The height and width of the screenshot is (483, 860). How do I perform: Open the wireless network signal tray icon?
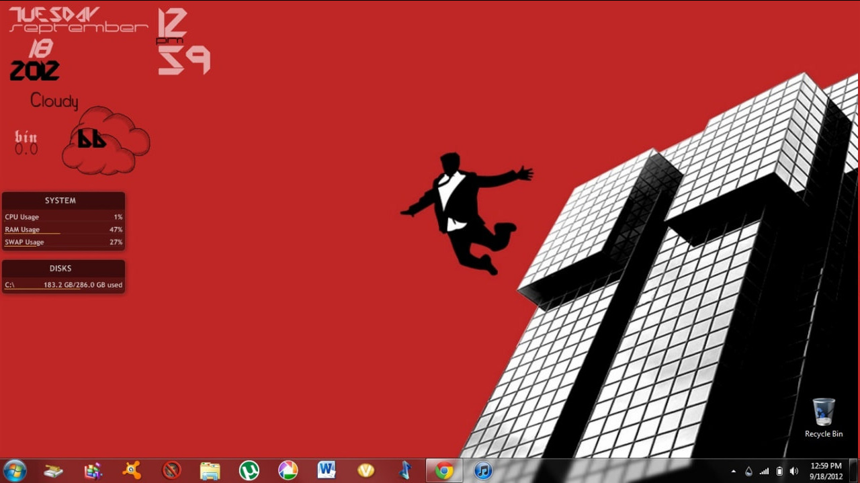click(x=764, y=472)
